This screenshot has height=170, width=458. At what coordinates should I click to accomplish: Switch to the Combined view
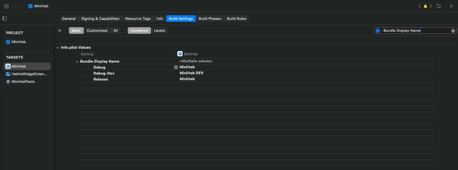[139, 30]
